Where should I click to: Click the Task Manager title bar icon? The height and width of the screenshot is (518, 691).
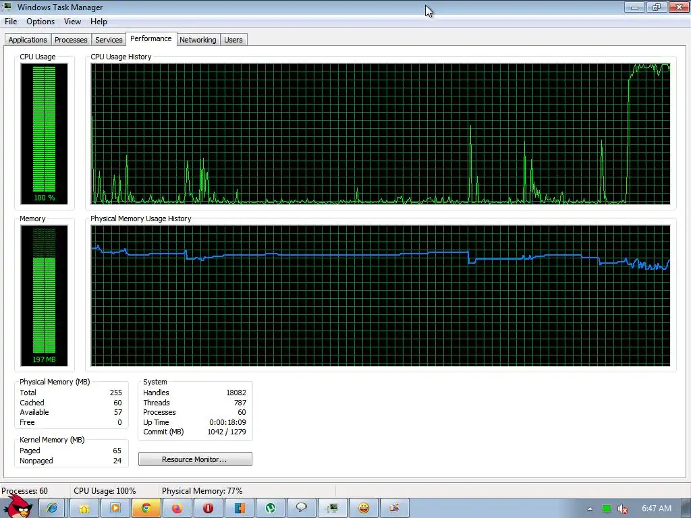point(7,7)
